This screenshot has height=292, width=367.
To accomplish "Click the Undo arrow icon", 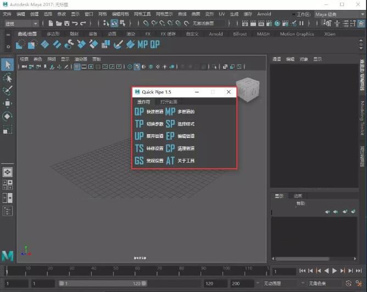I will point(75,23).
